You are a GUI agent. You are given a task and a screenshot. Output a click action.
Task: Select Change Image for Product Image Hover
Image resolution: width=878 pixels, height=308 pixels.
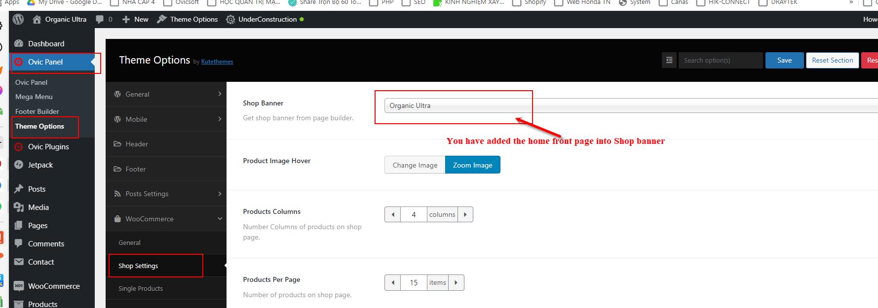[415, 165]
